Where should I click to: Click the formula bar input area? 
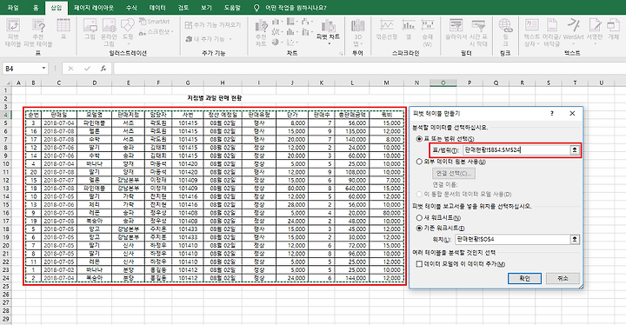click(x=369, y=69)
